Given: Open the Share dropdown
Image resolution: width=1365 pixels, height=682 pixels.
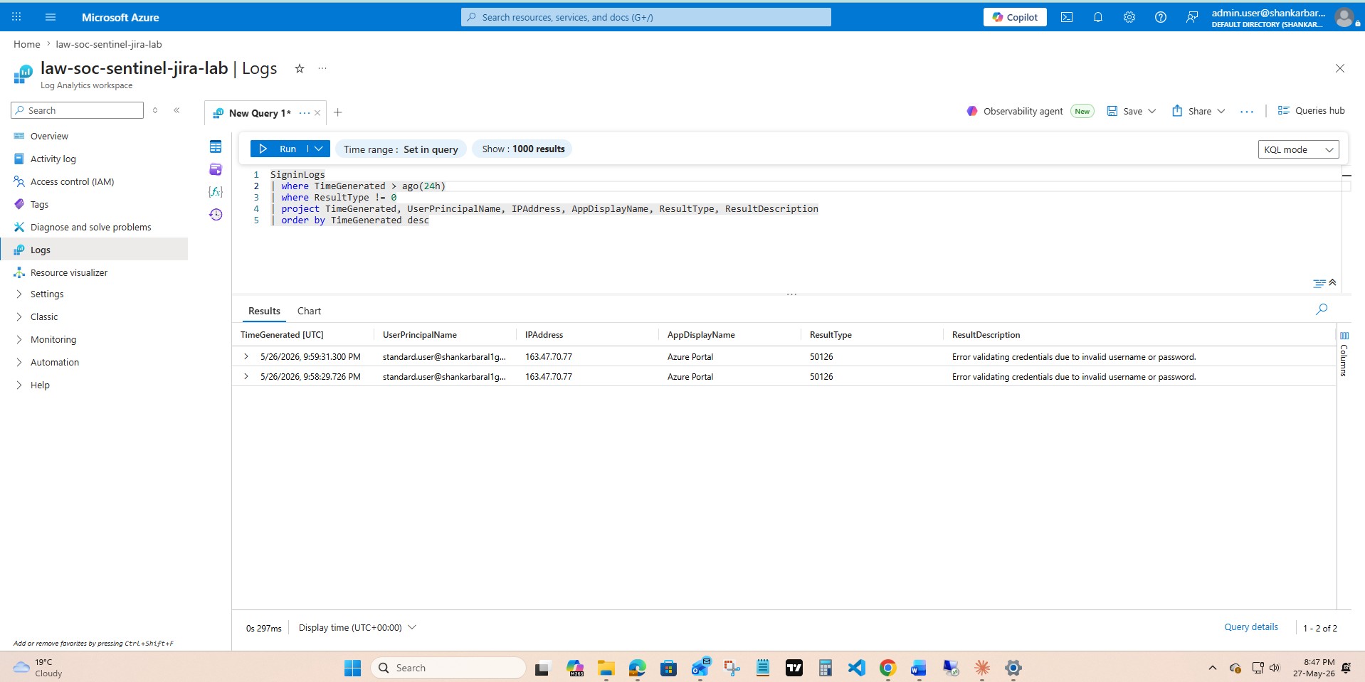Looking at the screenshot, I should point(1198,111).
